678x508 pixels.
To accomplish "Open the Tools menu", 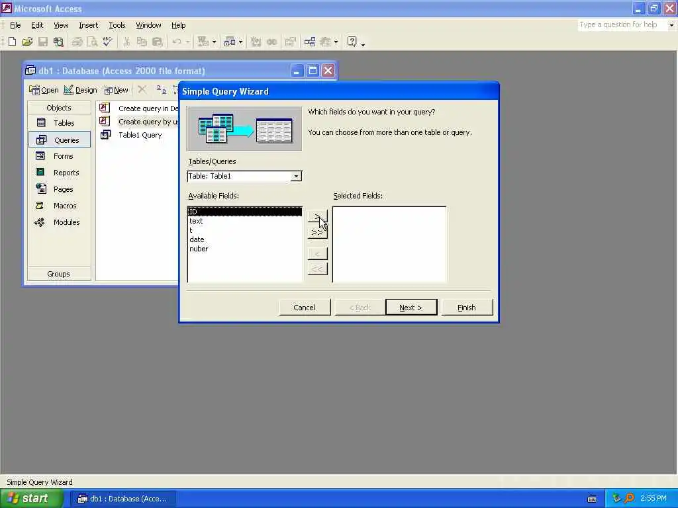I will pos(117,26).
